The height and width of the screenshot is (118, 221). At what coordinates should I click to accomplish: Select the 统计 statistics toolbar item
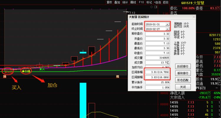click(125, 2)
